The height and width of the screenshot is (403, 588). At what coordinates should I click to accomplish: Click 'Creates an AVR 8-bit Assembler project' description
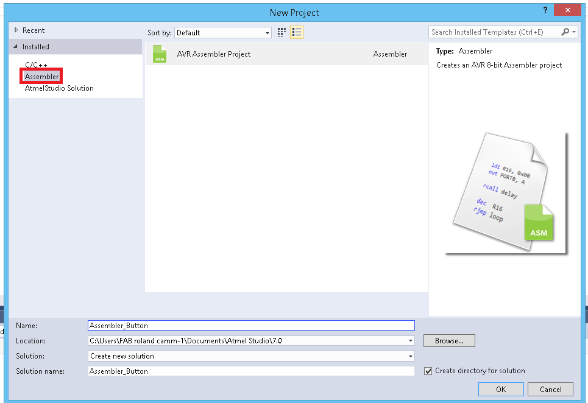(x=499, y=65)
